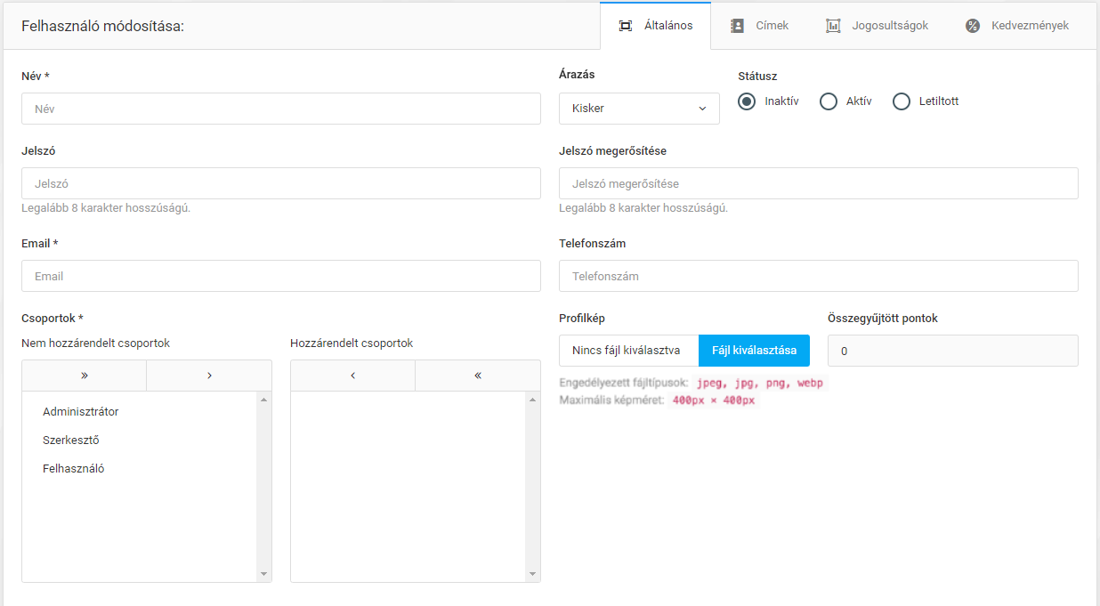Select Adminisztrátor in the unassigned groups
The height and width of the screenshot is (606, 1100).
pyautogui.click(x=81, y=412)
